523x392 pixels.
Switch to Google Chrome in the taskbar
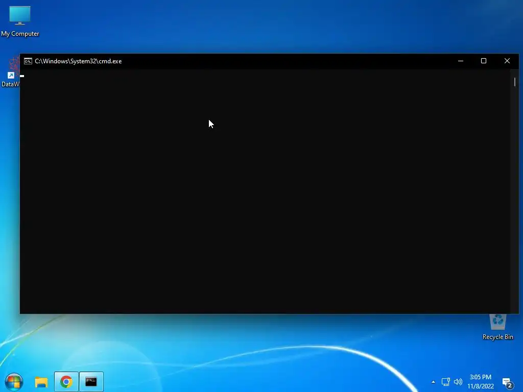coord(66,382)
